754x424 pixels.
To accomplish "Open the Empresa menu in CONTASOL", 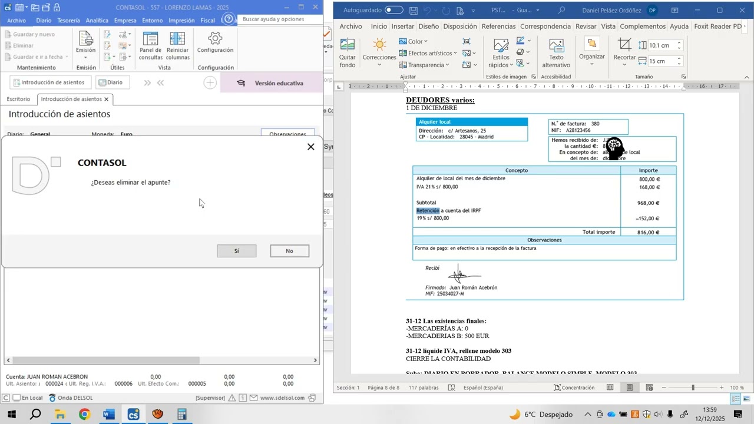I will click(125, 21).
